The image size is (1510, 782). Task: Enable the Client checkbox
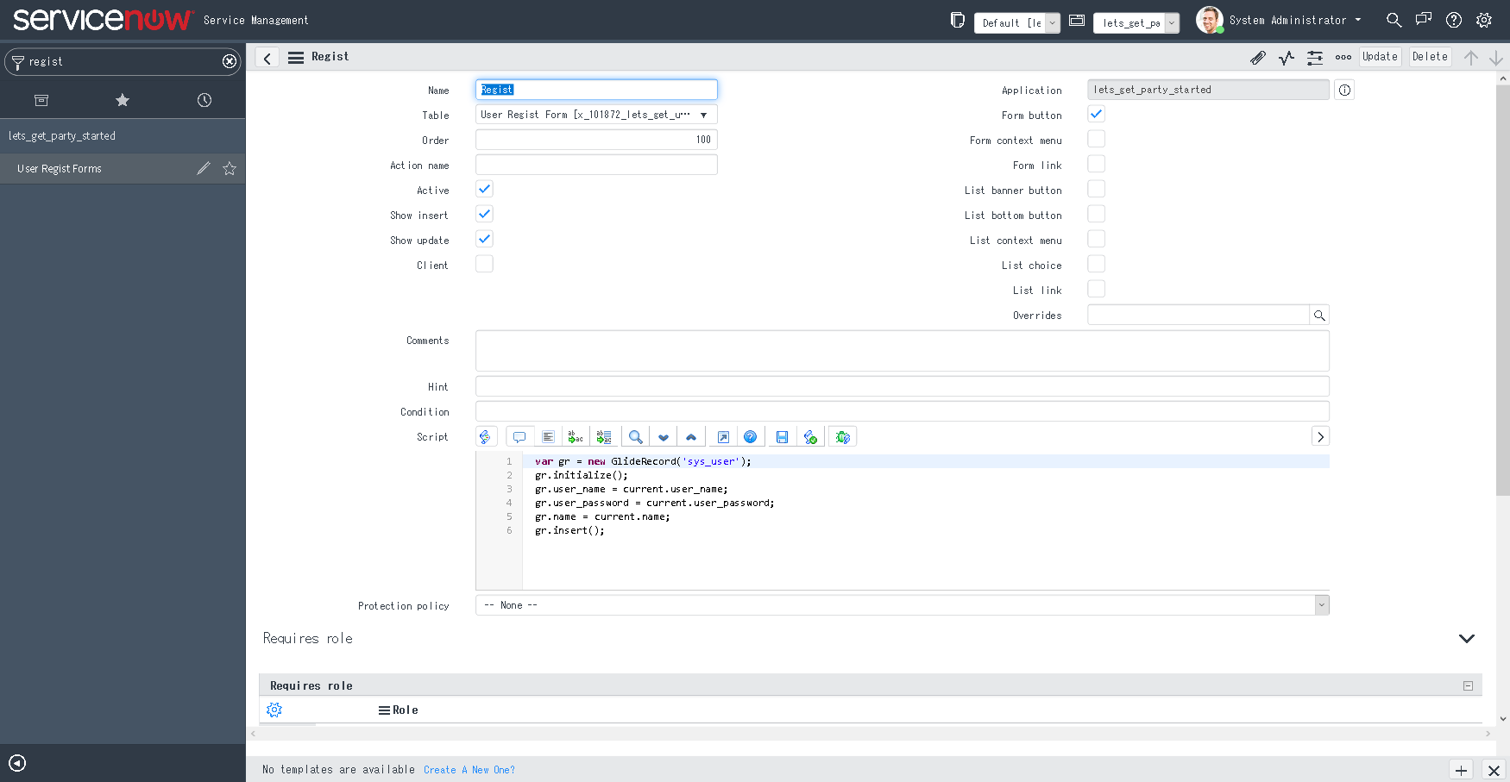click(484, 264)
